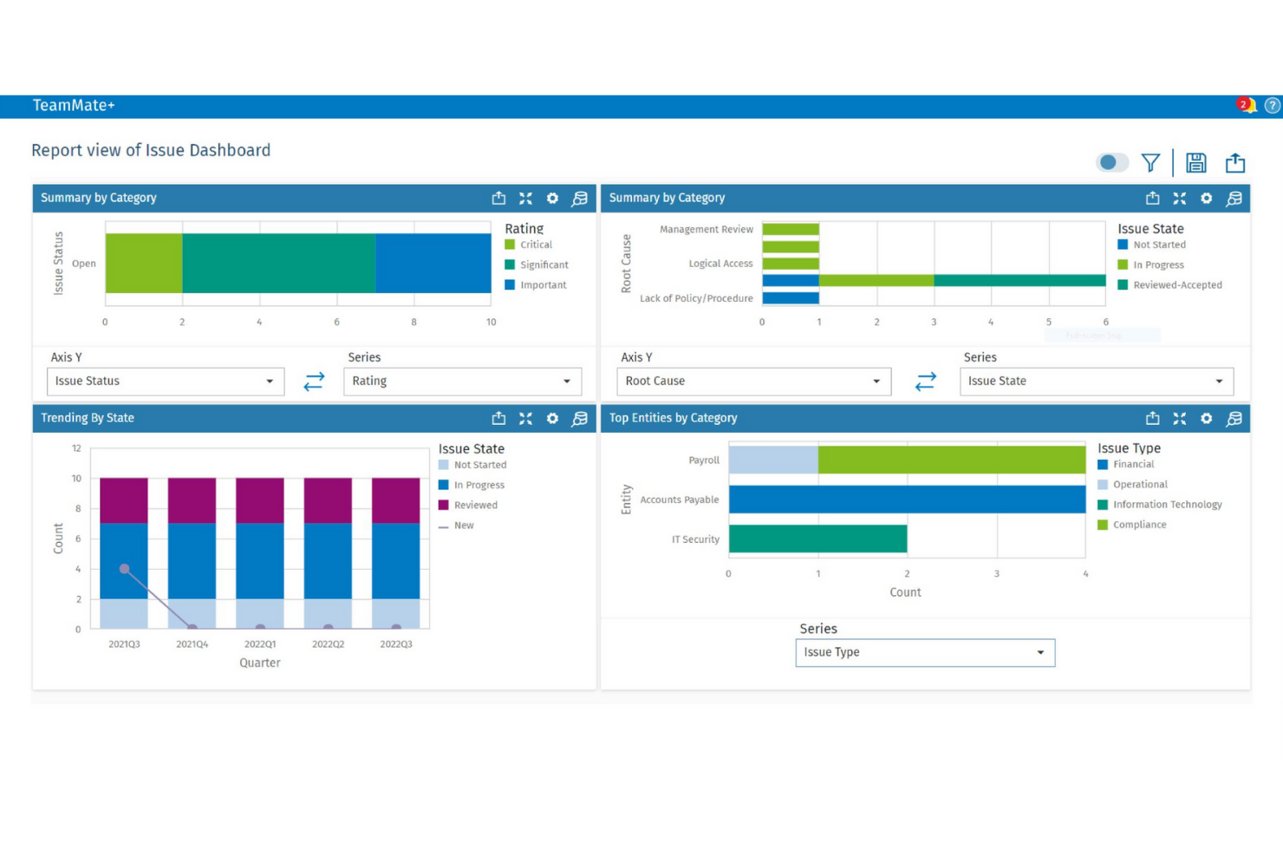
Task: Export the full dashboard report
Action: 1234,161
